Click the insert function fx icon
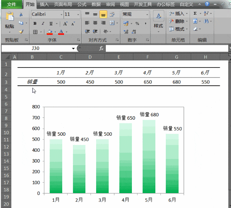The image size is (231, 208). (101, 48)
